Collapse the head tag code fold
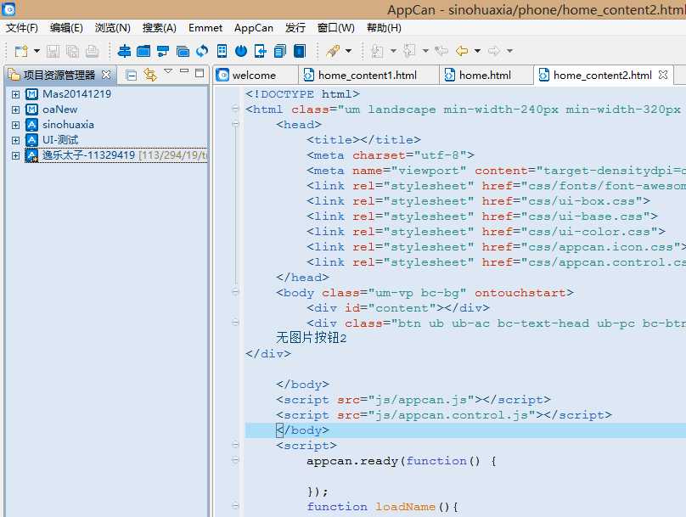The width and height of the screenshot is (686, 517). click(x=235, y=124)
